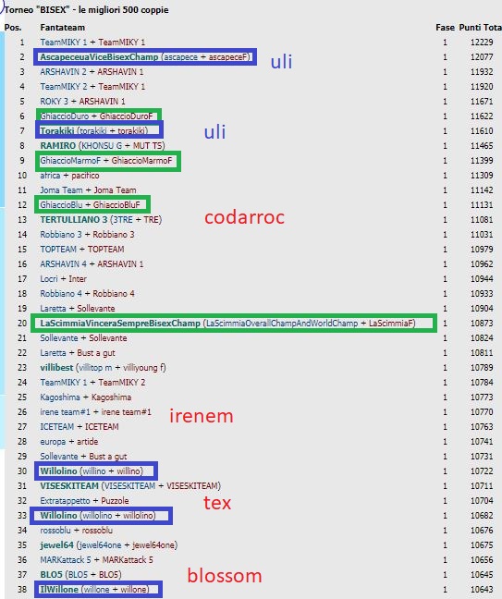Viewport: 502px width, 599px height.
Task: Open the AscapeceuaViceBisexChamp team link
Action: pyautogui.click(x=99, y=57)
